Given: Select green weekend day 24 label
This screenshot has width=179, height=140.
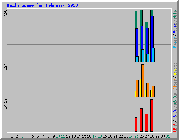Looking at the screenshot, I should click(x=131, y=136).
